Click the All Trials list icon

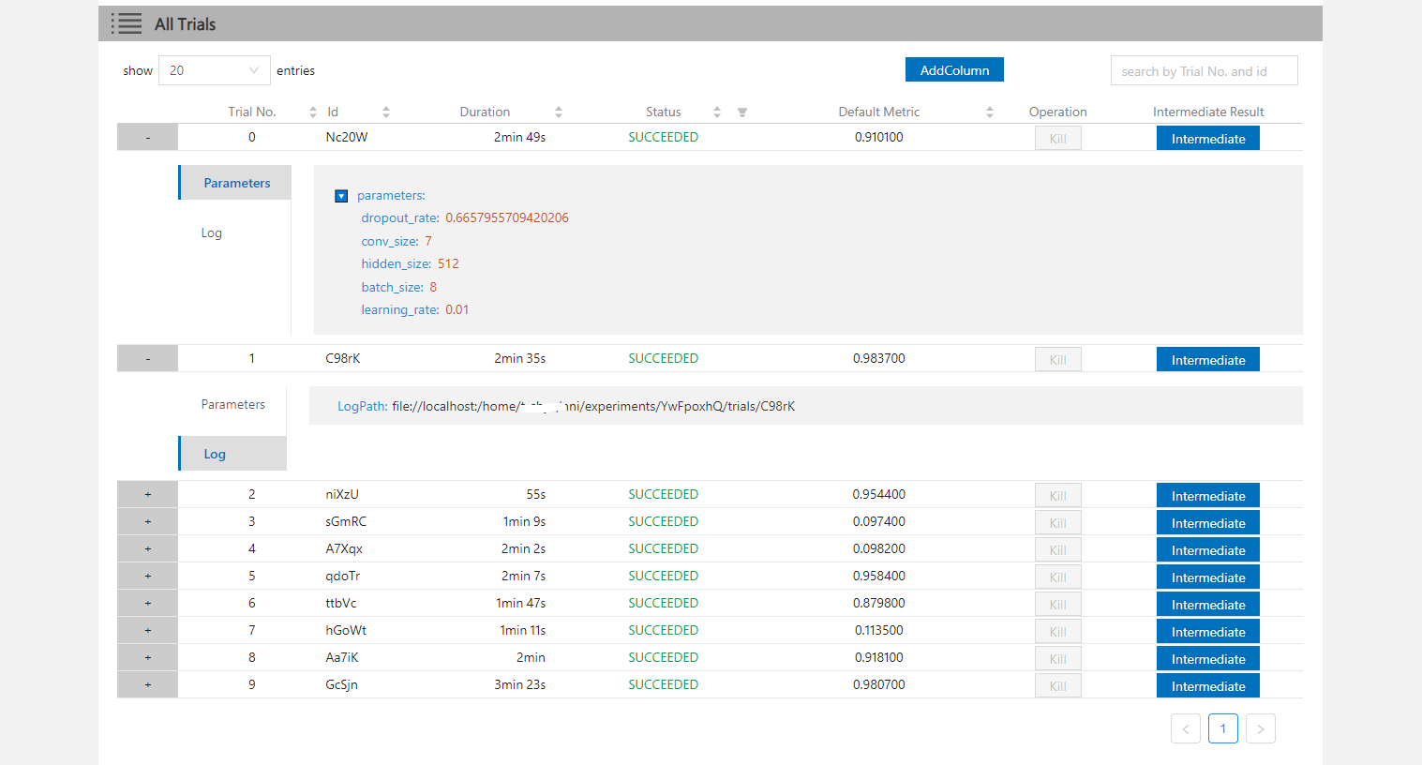click(x=127, y=23)
